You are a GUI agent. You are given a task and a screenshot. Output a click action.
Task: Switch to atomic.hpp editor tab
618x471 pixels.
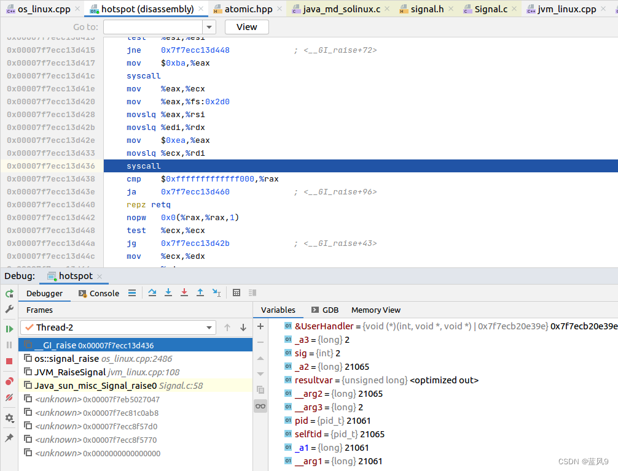[x=248, y=9]
